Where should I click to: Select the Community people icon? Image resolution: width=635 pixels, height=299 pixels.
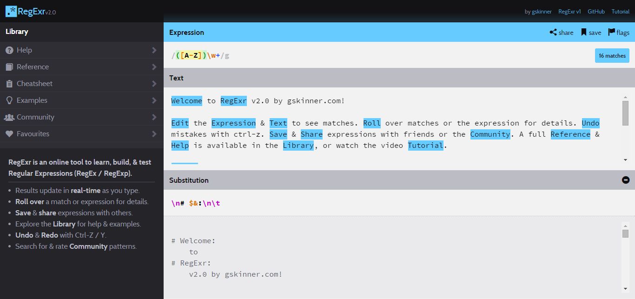[10, 117]
